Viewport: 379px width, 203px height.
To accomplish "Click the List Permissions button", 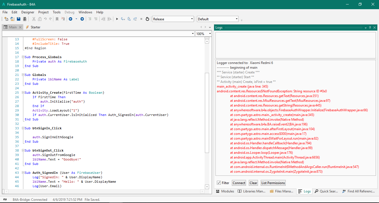I will [x=273, y=183].
